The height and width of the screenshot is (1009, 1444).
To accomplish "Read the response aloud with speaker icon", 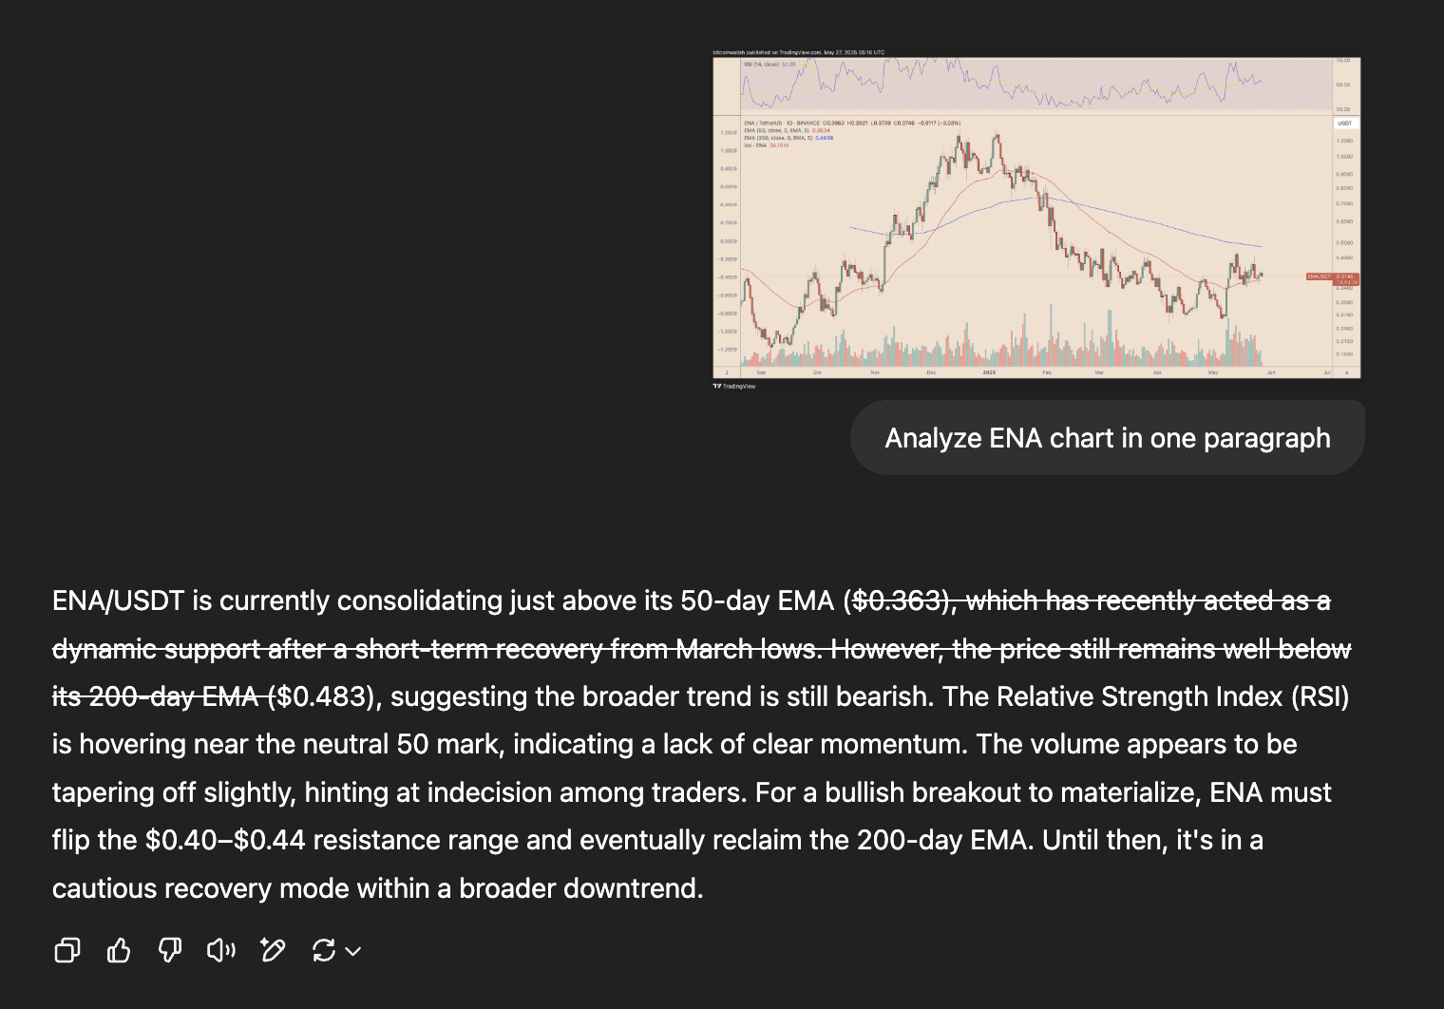I will 220,950.
